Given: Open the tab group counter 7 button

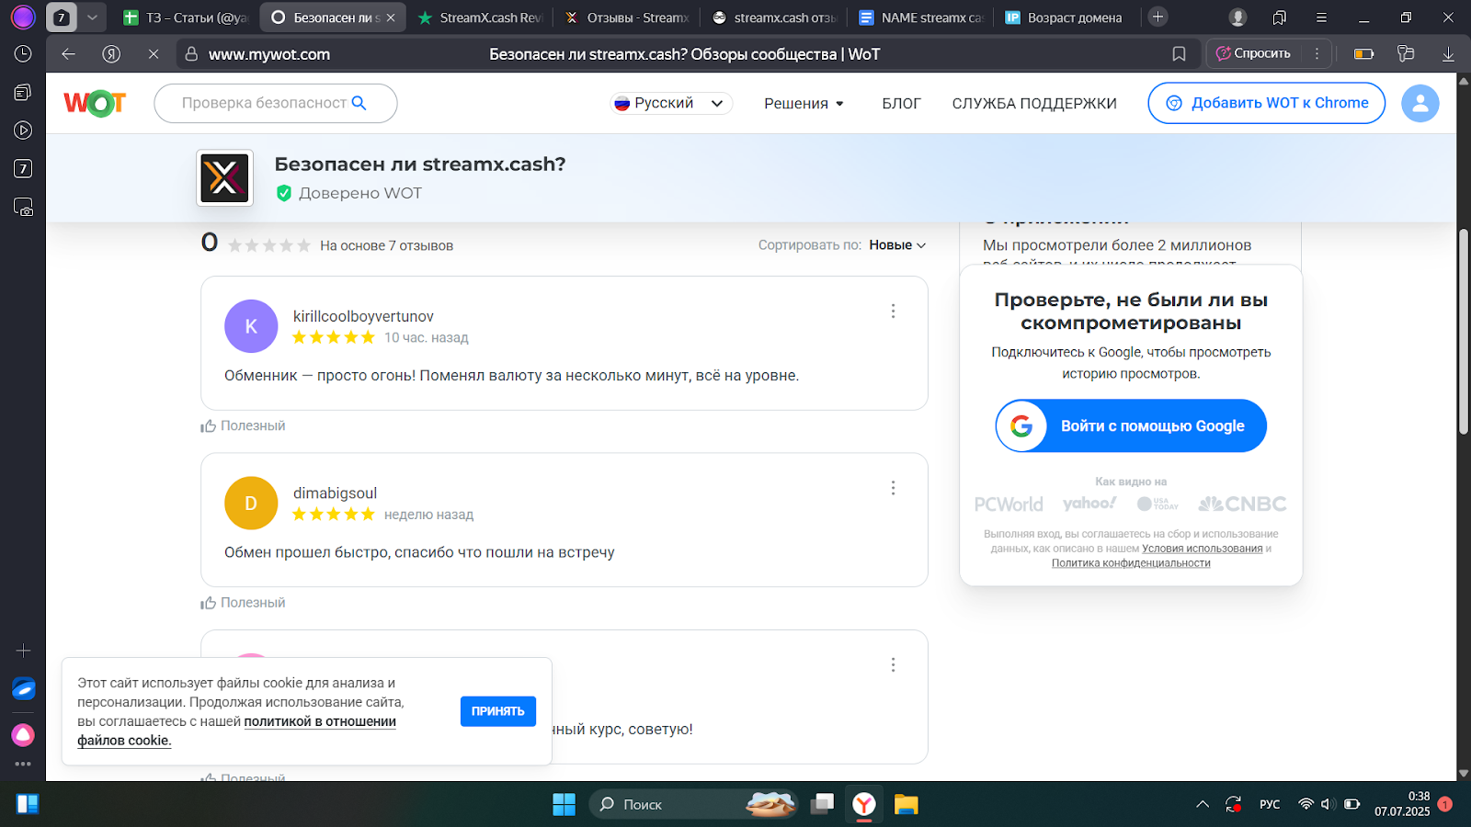Looking at the screenshot, I should pyautogui.click(x=62, y=17).
